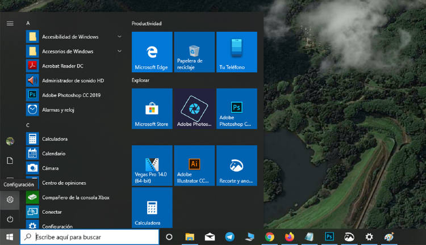Switch to Photoshop on the taskbar
Viewport: 426px width, 245px height.
coord(329,237)
